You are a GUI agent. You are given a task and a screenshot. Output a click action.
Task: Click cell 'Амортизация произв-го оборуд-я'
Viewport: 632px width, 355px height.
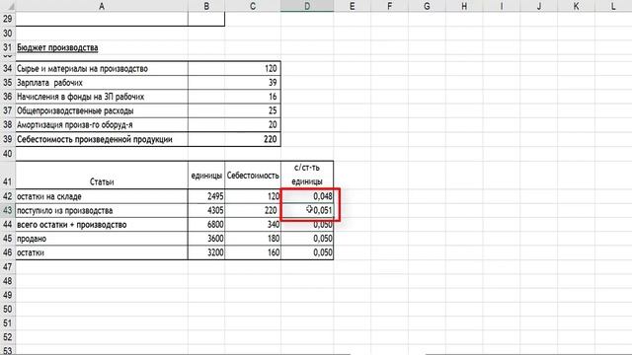tap(102, 125)
